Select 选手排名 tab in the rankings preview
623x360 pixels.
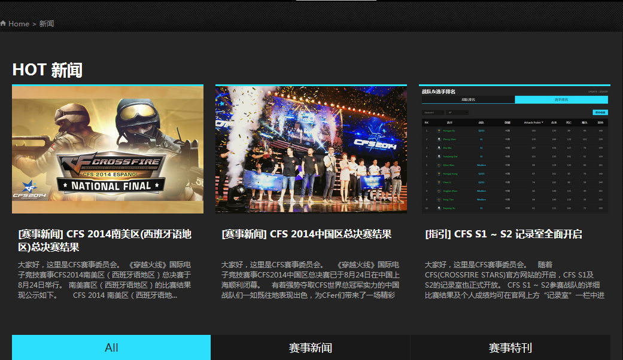(561, 100)
